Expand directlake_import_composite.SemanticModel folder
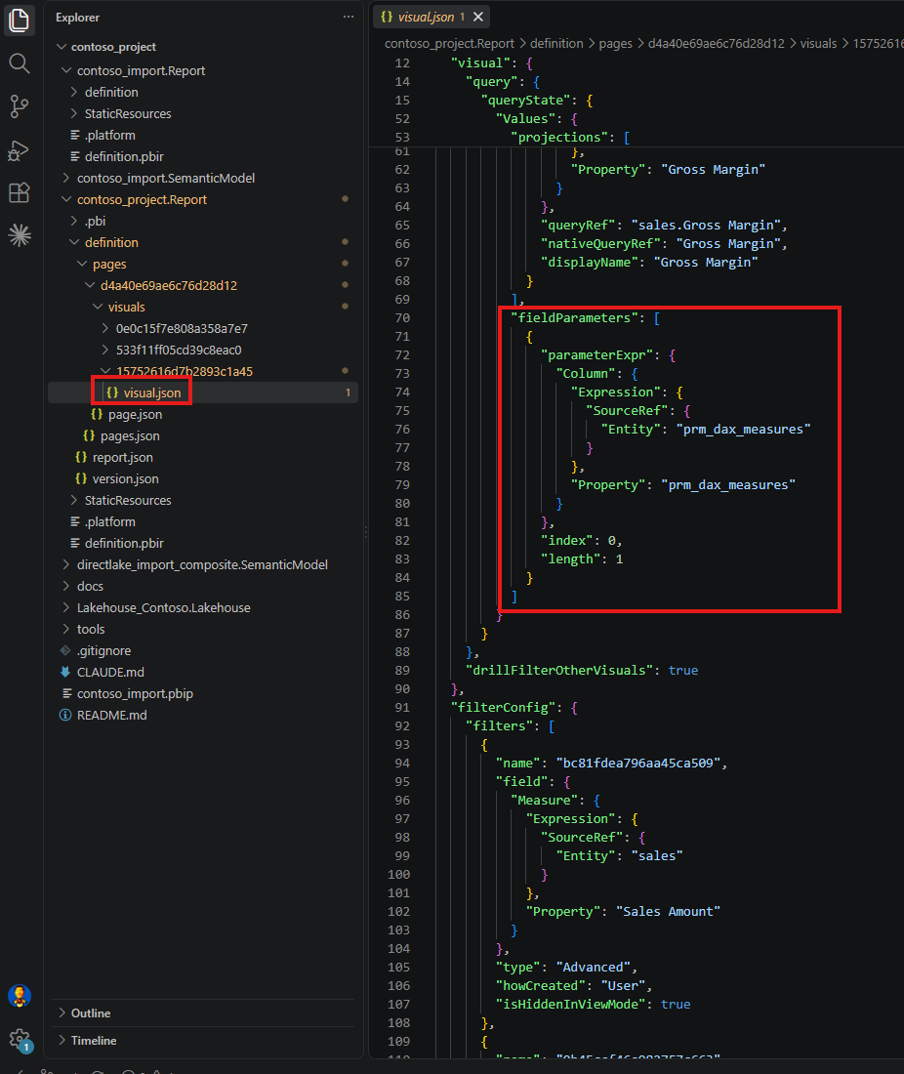The image size is (904, 1074). [202, 565]
